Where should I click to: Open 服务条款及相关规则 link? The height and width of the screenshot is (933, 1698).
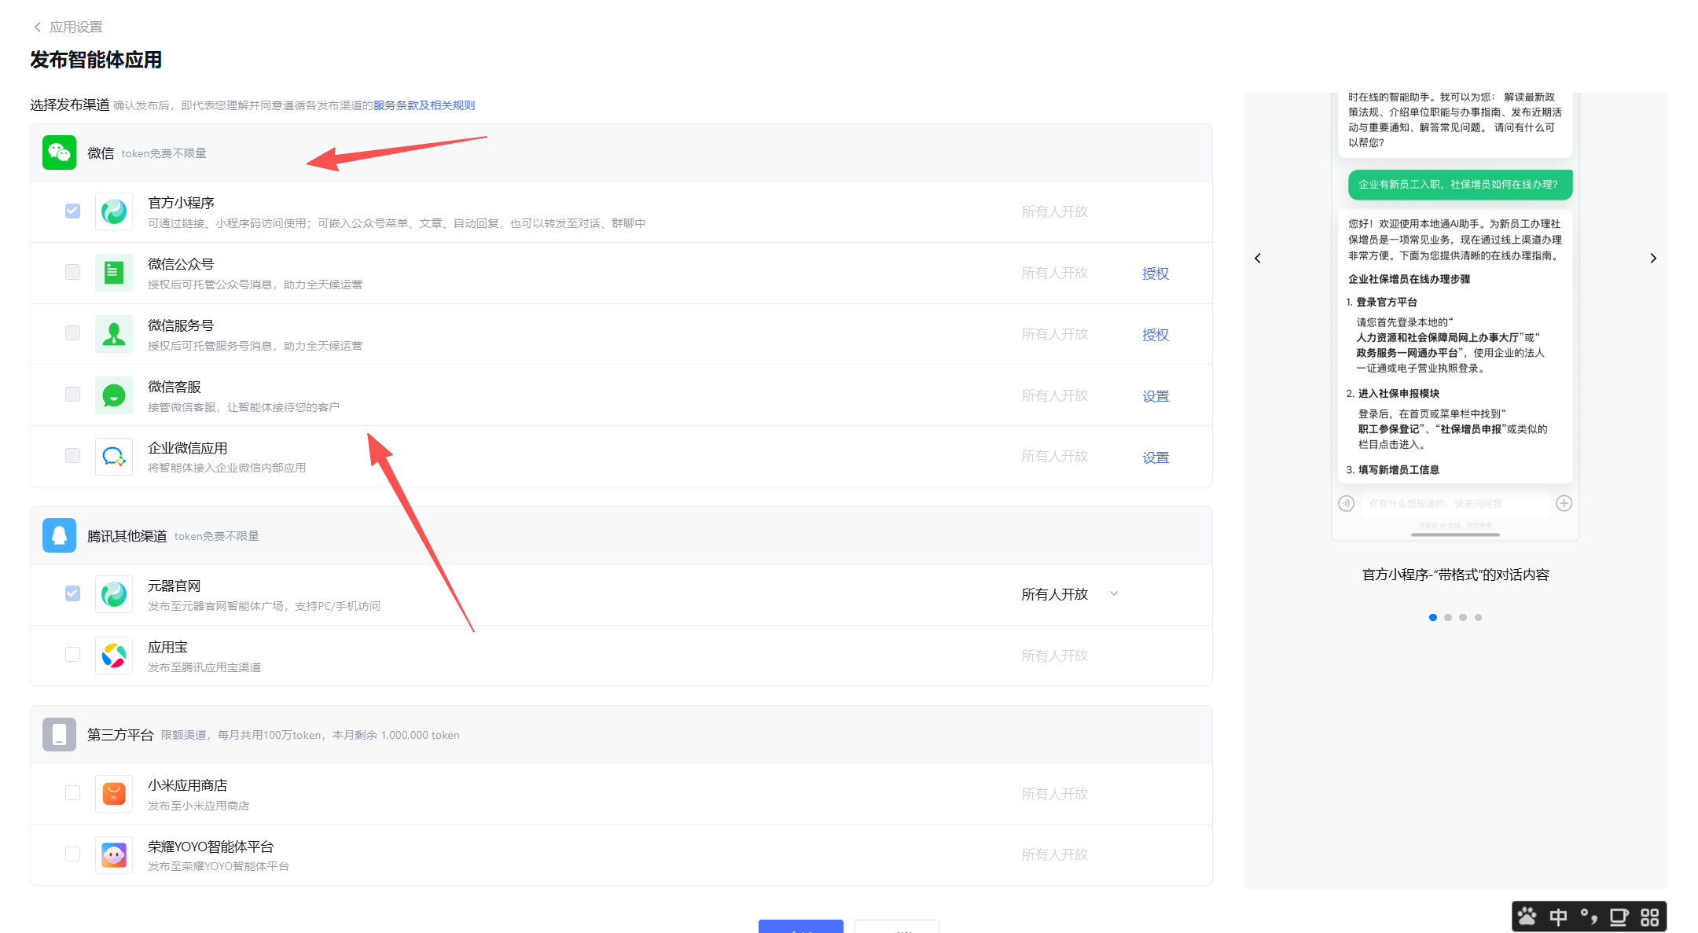click(424, 105)
